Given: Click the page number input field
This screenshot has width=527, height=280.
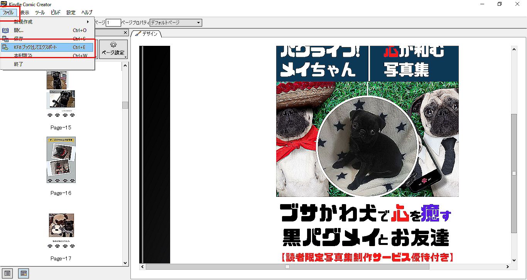Looking at the screenshot, I should coord(113,23).
